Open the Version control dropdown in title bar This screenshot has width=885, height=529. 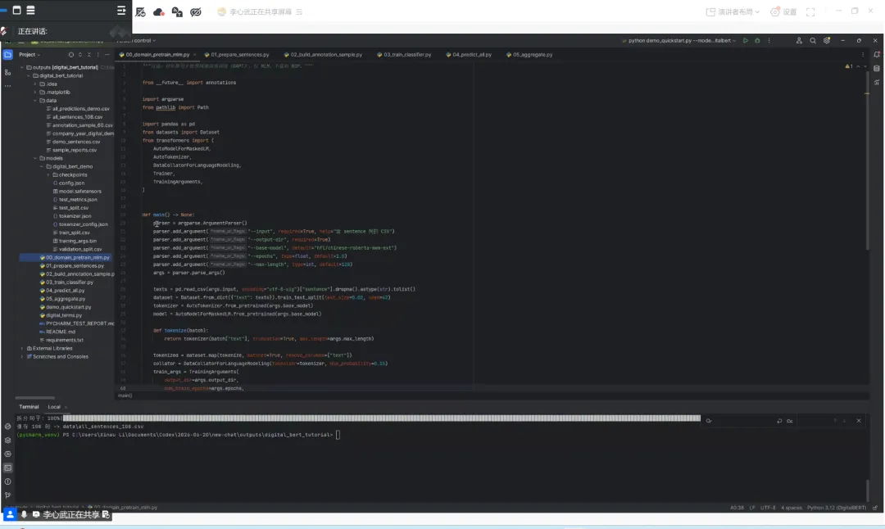click(x=136, y=41)
